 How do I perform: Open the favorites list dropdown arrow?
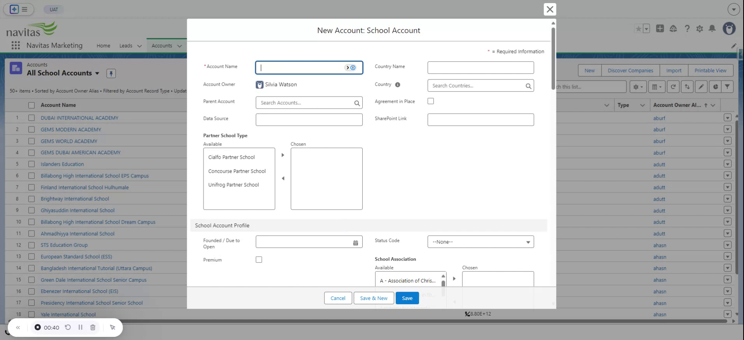click(x=646, y=29)
